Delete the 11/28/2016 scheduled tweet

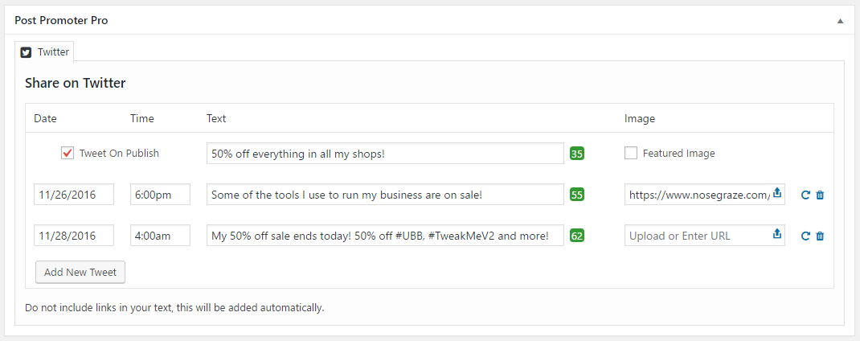[x=820, y=236]
